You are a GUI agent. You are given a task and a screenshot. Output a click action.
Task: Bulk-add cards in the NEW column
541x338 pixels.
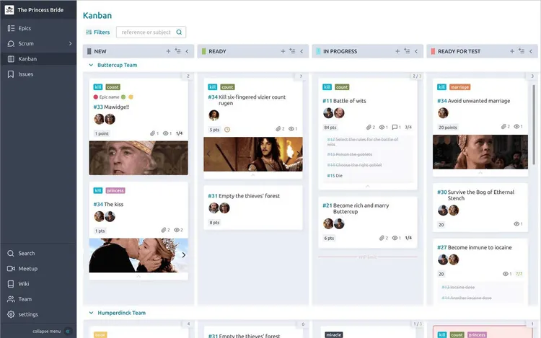[x=177, y=51]
